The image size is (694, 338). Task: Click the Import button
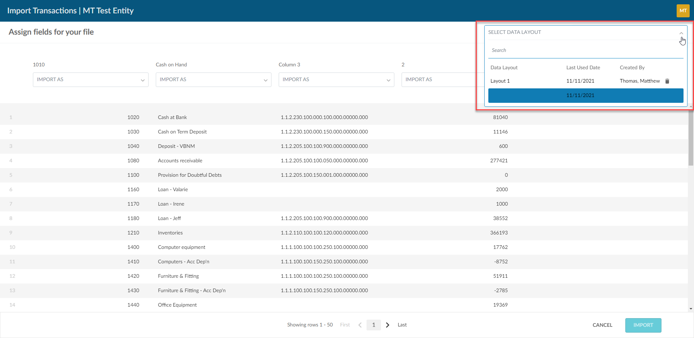643,325
